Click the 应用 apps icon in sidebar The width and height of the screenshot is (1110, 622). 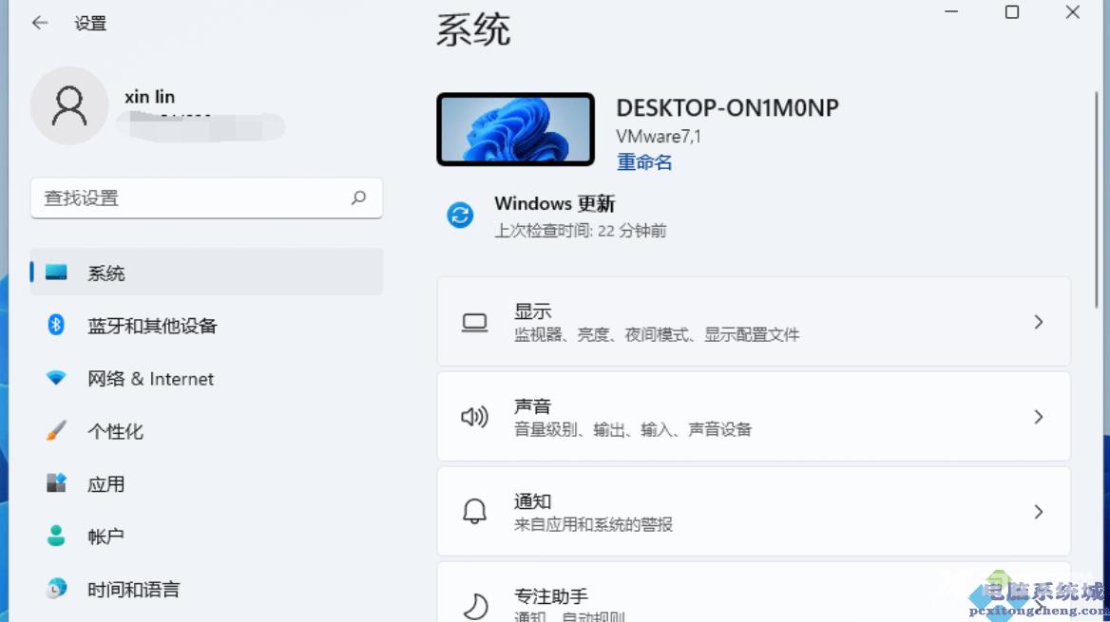(x=56, y=483)
